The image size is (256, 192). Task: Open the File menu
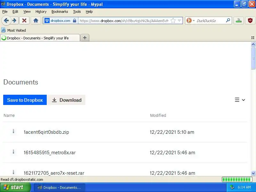(x=5, y=12)
